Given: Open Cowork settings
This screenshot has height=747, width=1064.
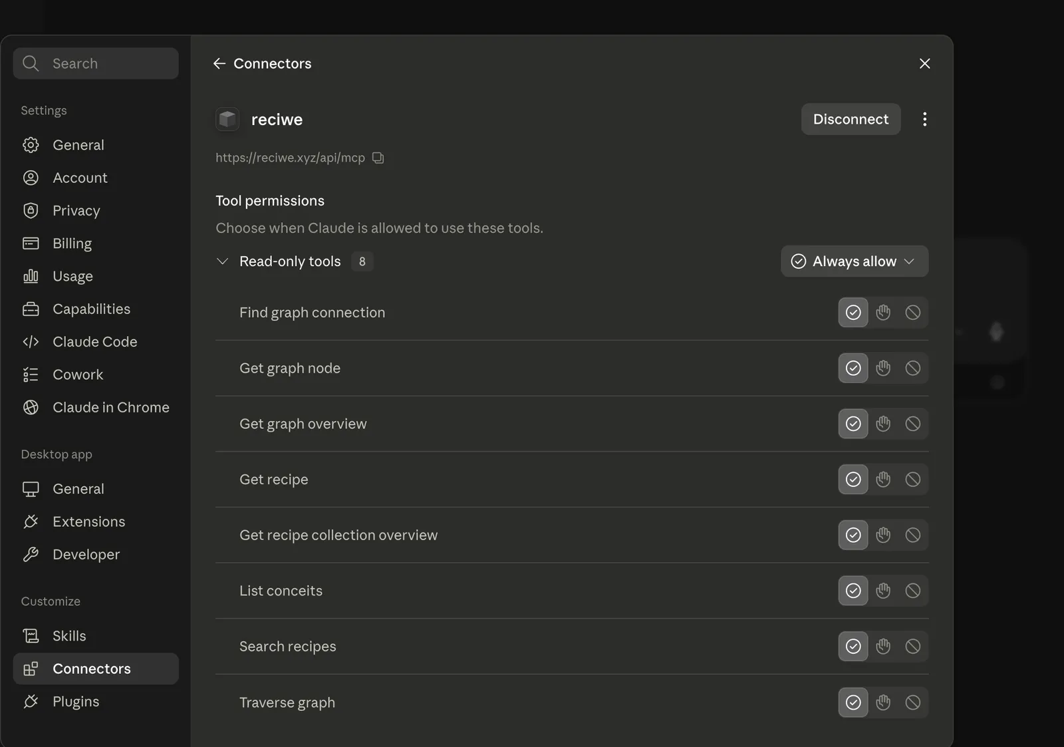Looking at the screenshot, I should [96, 374].
